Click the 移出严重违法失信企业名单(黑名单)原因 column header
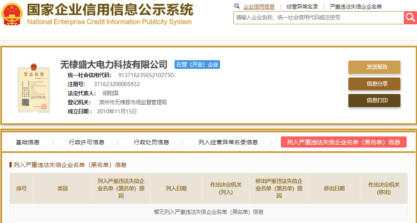Viewport: 417px width, 223px height. coord(279,188)
